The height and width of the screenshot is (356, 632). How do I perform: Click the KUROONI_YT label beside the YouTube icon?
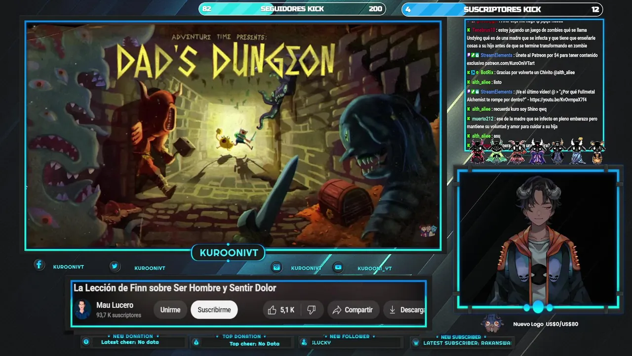[x=375, y=269]
